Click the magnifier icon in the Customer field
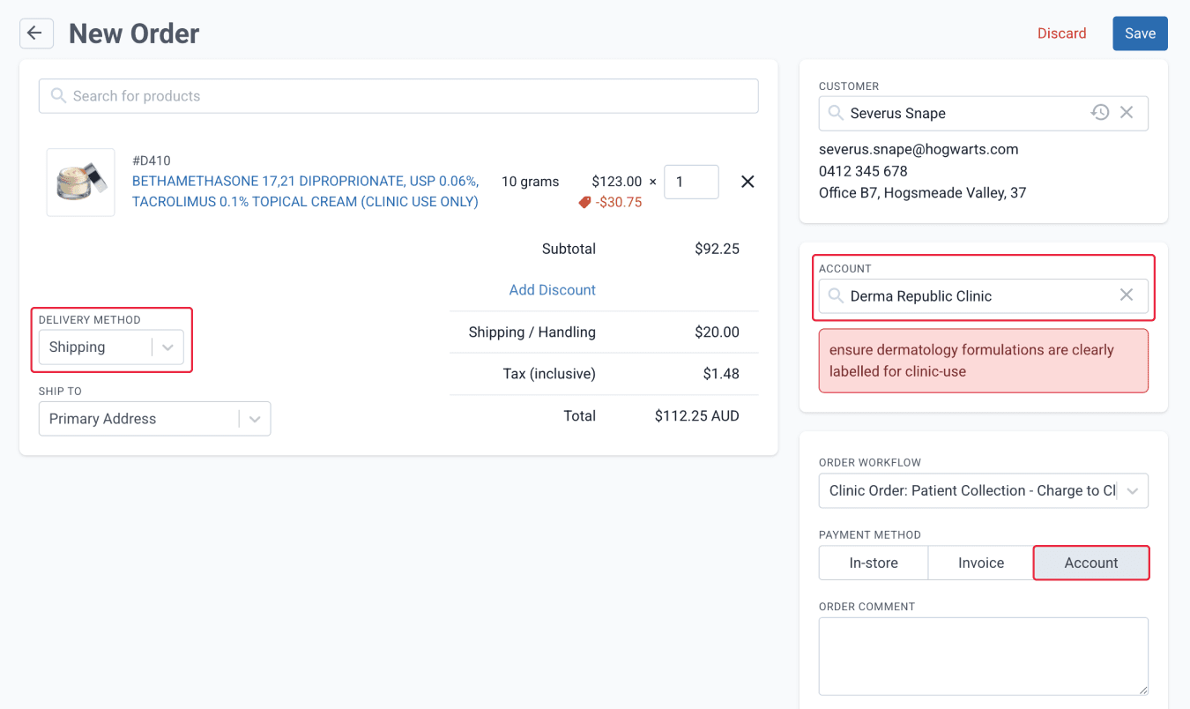Viewport: 1190px width, 709px height. (835, 113)
